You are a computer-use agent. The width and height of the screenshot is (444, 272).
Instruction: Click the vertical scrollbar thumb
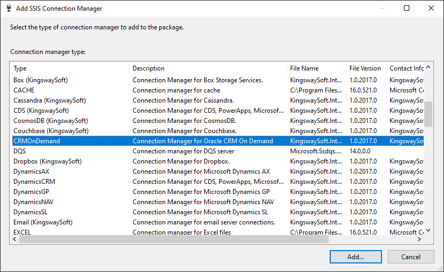428,114
